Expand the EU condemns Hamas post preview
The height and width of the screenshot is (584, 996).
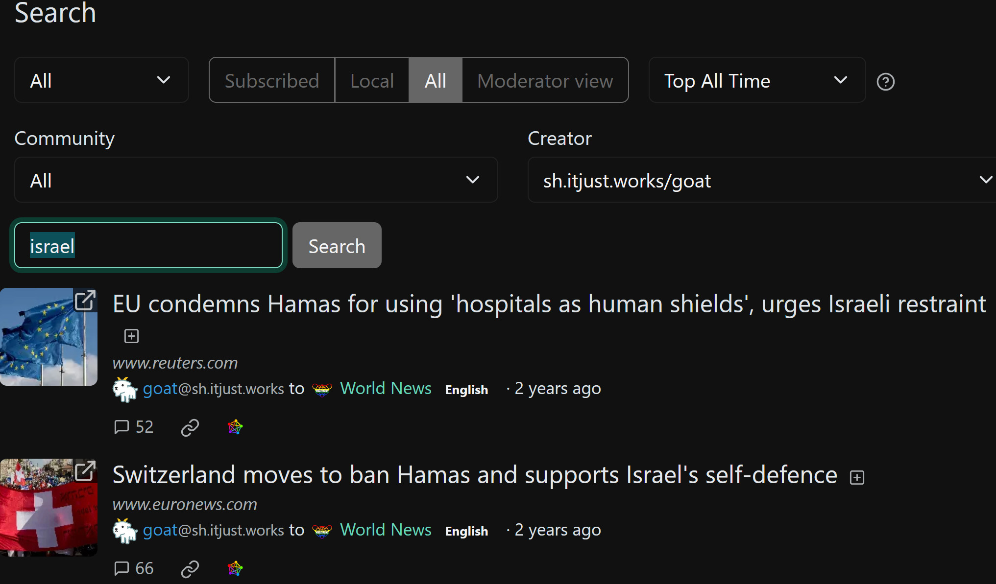point(131,336)
